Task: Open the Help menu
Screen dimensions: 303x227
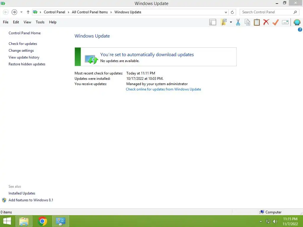Action: (x=53, y=22)
